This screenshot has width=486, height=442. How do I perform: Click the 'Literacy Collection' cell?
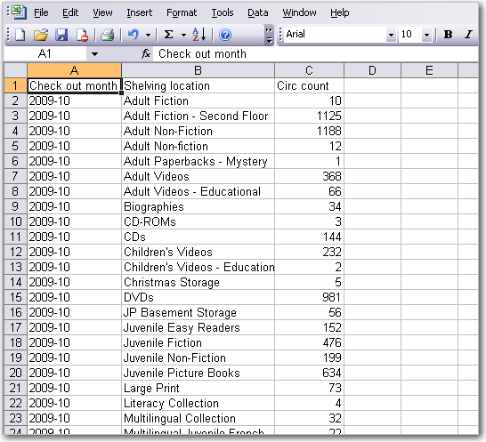198,403
